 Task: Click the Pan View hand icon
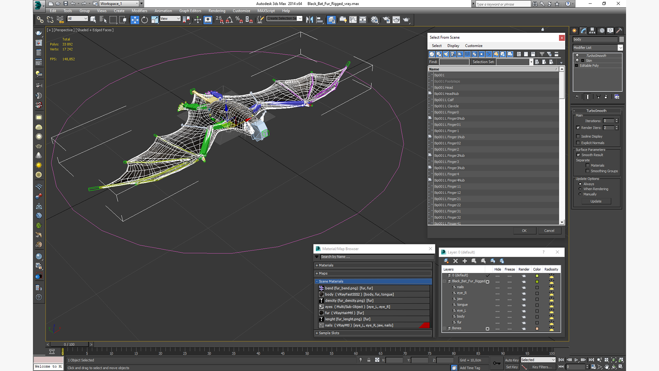coord(607,367)
